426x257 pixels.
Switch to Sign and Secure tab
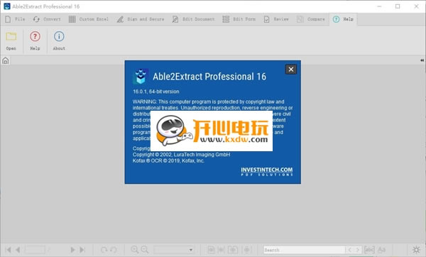[141, 19]
